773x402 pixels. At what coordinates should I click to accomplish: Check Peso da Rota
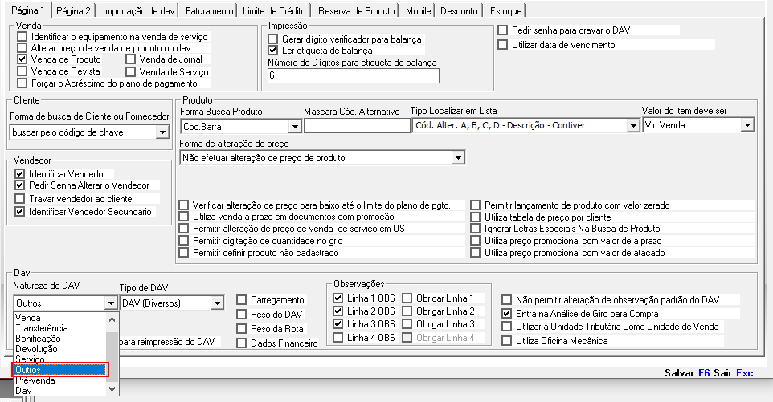coord(242,329)
